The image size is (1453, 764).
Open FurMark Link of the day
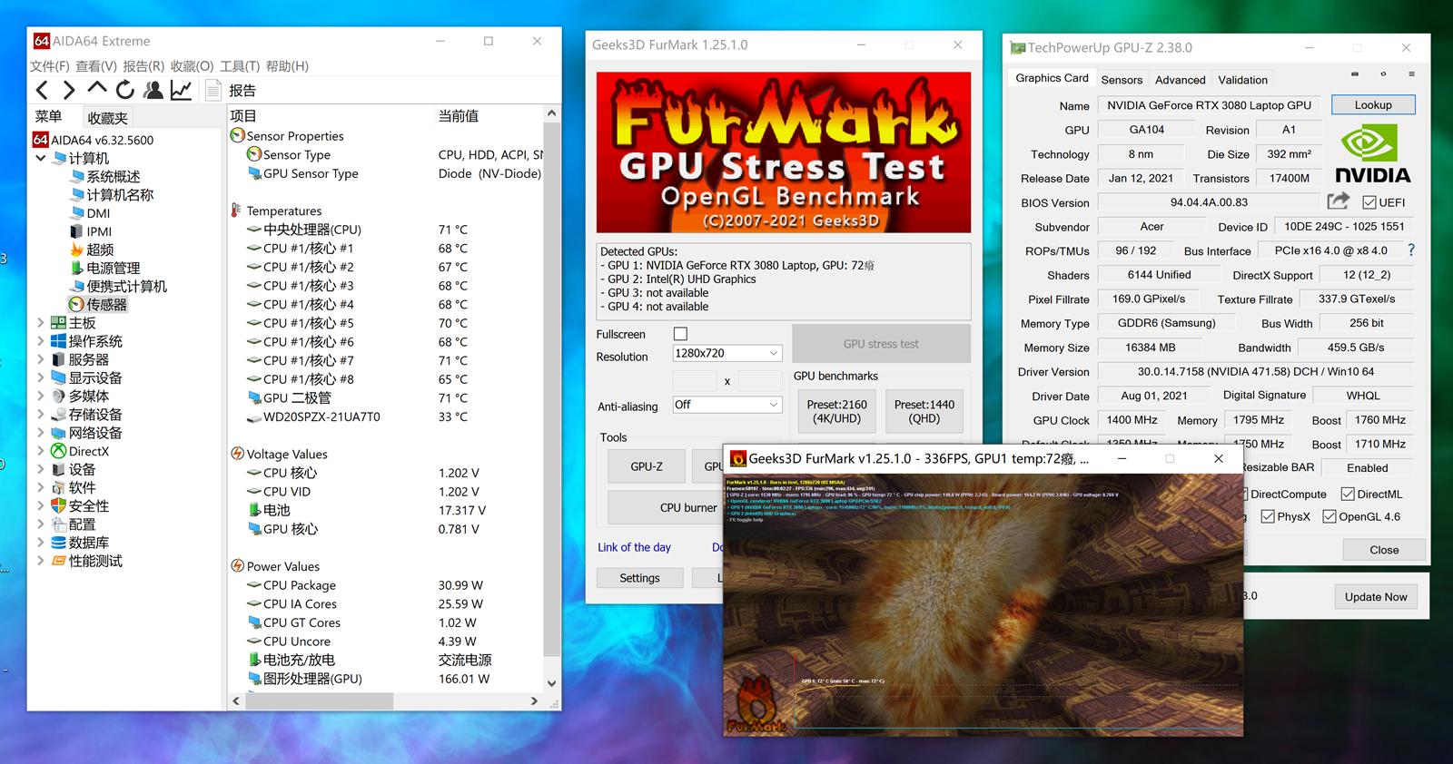[634, 547]
